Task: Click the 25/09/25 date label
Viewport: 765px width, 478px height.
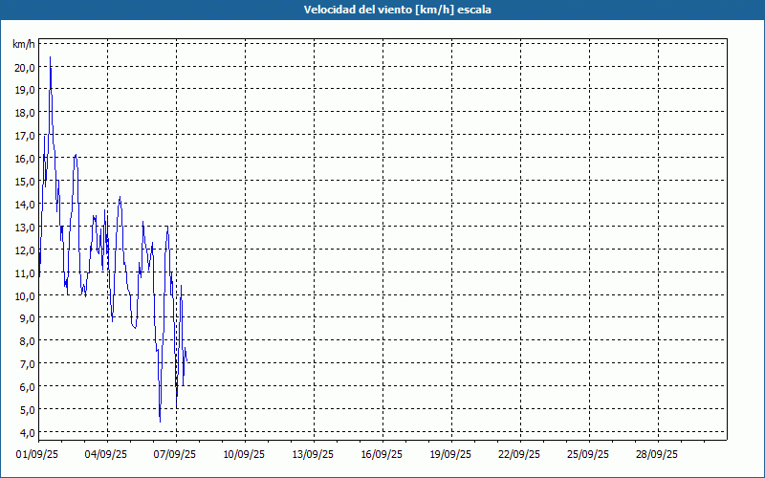Action: click(588, 454)
